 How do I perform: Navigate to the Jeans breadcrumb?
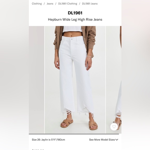(x=50, y=4)
